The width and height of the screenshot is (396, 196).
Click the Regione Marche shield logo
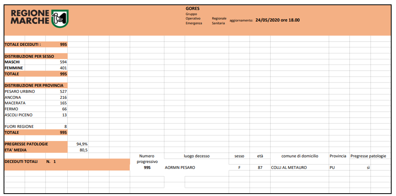[x=60, y=19]
